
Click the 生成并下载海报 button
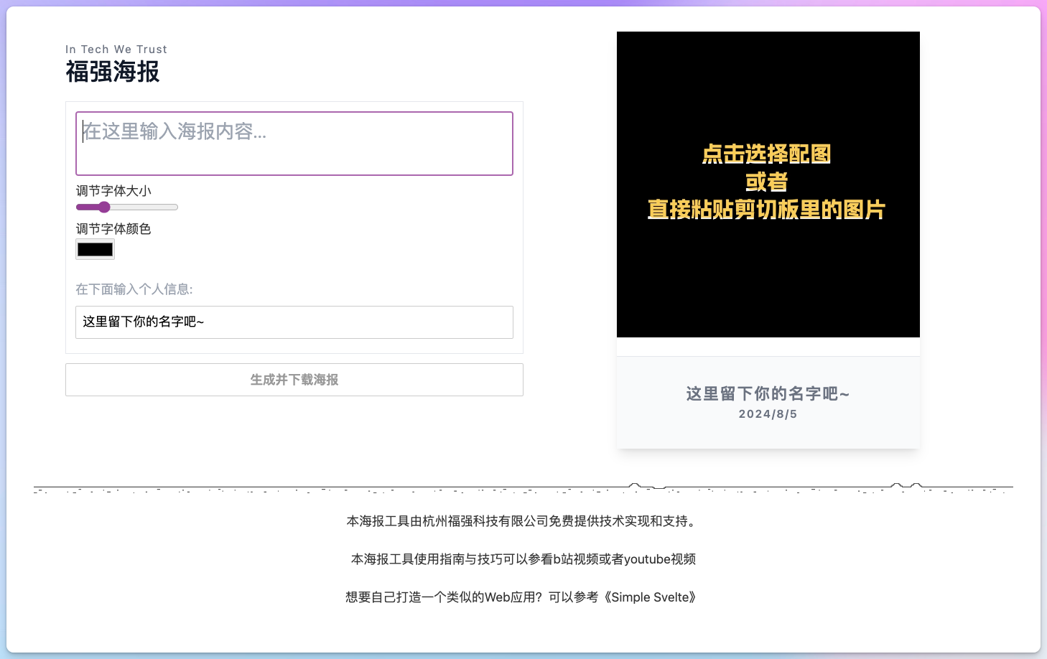pos(294,380)
